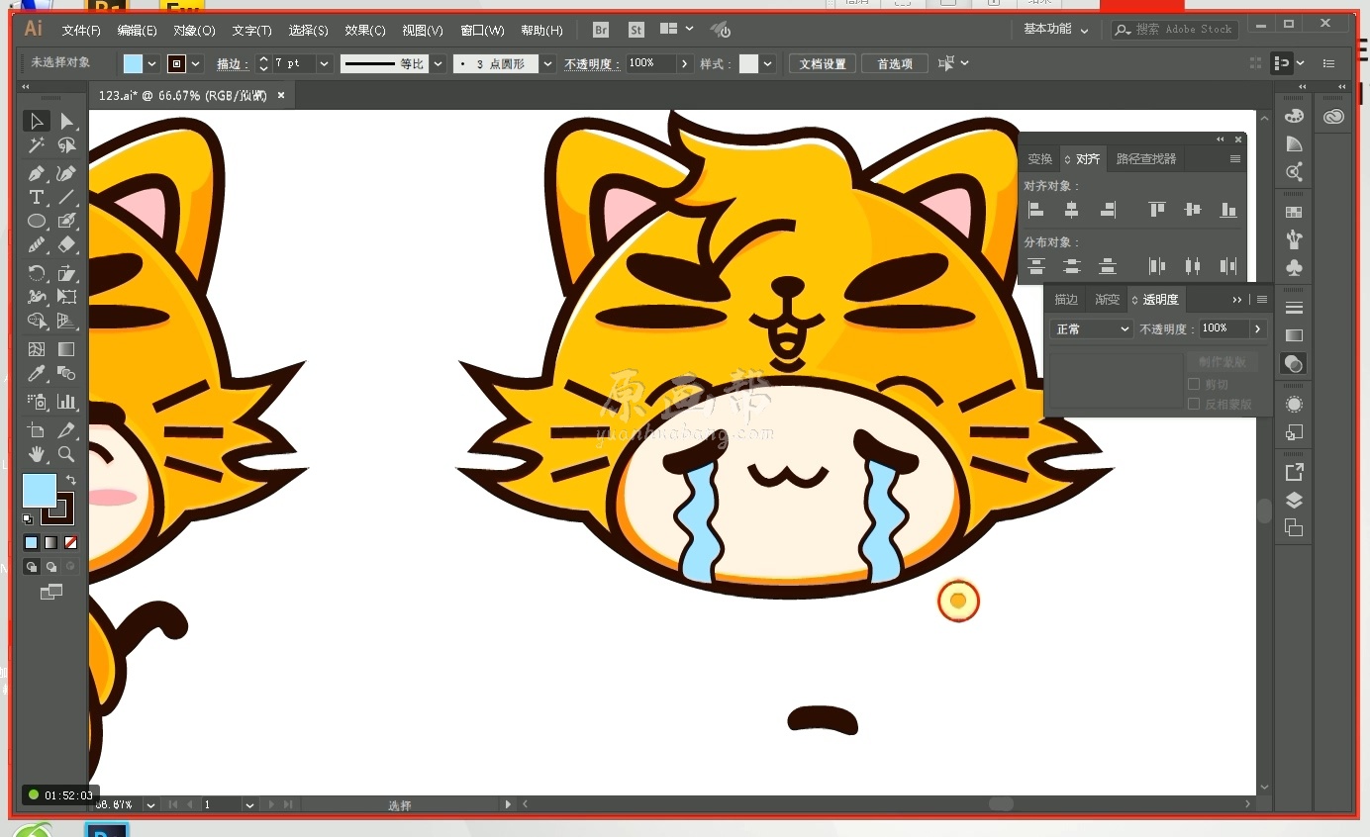Click the large light-blue fill swatch
The height and width of the screenshot is (837, 1370).
(40, 490)
